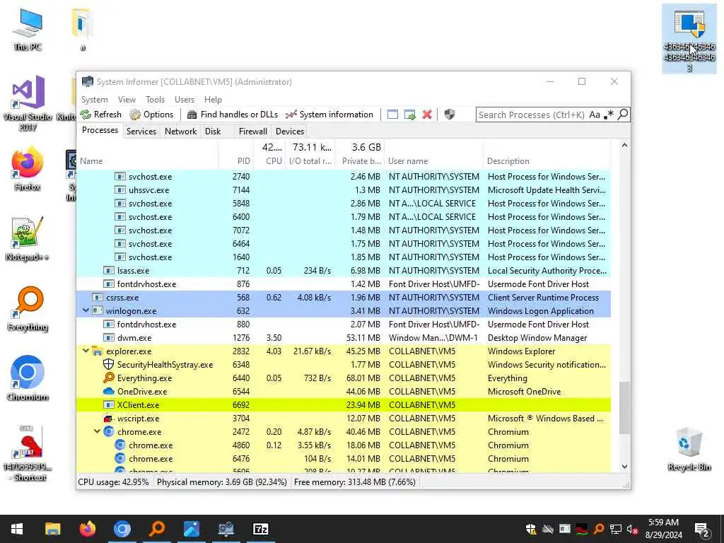Open Visual Studio 2017 desktop shortcut
The image size is (724, 543).
[28, 103]
